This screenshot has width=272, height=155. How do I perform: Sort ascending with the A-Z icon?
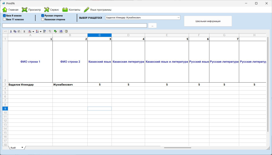click(x=30, y=31)
